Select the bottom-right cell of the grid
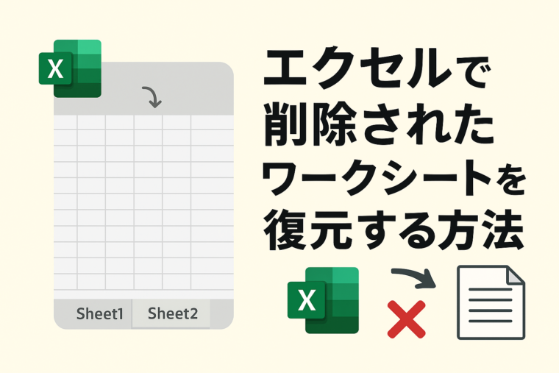This screenshot has height=373, width=559. pos(212,282)
